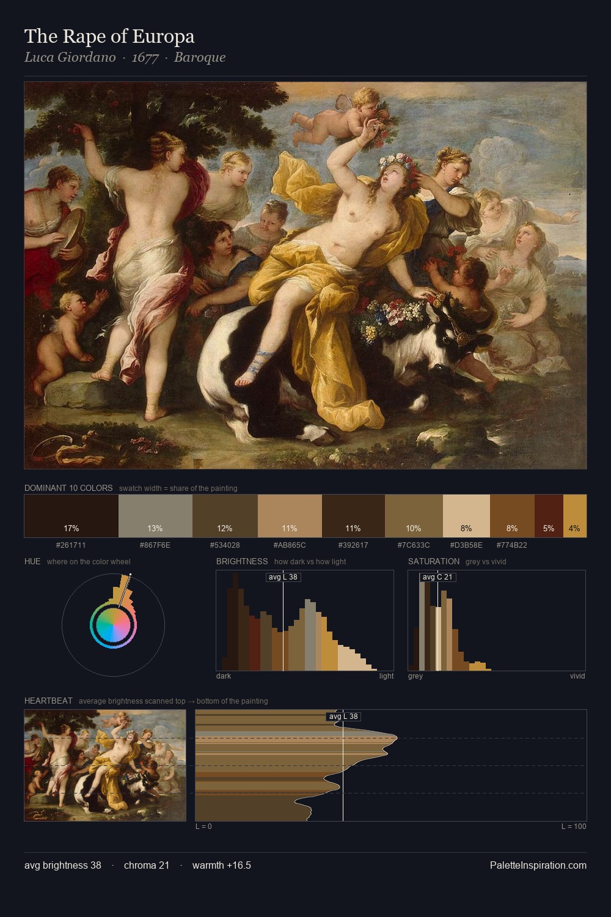
Task: Click the warmth +16.5 footer stat
Action: pyautogui.click(x=222, y=866)
